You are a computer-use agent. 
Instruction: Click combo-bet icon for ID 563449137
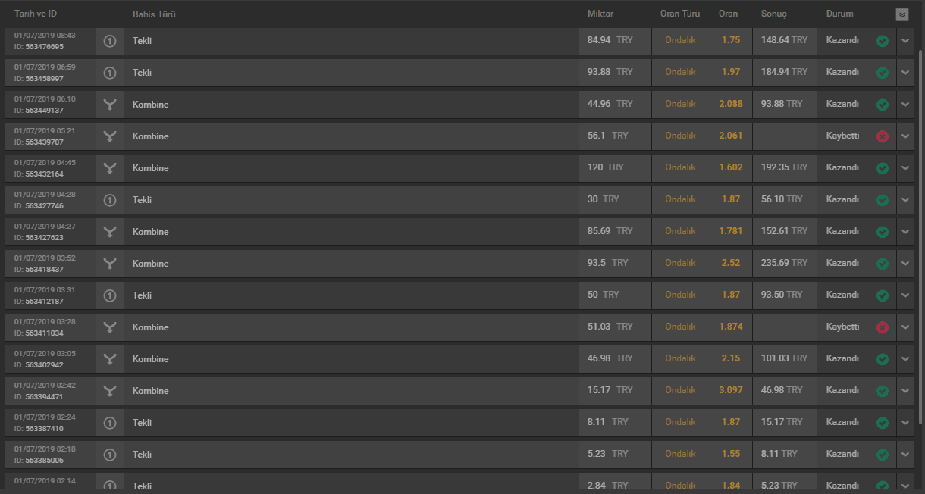point(110,105)
